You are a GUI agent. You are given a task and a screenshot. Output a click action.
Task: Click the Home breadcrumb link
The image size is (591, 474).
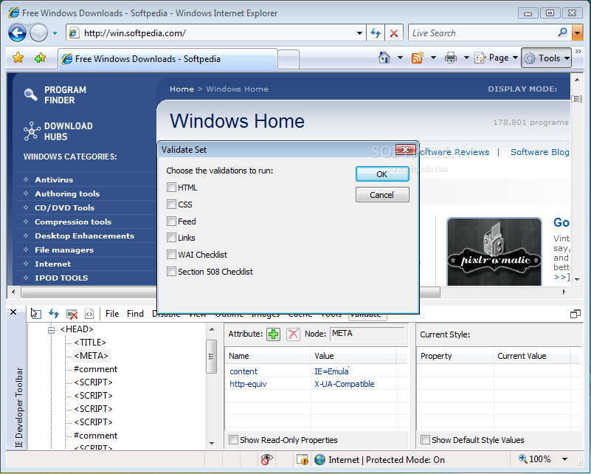click(182, 89)
